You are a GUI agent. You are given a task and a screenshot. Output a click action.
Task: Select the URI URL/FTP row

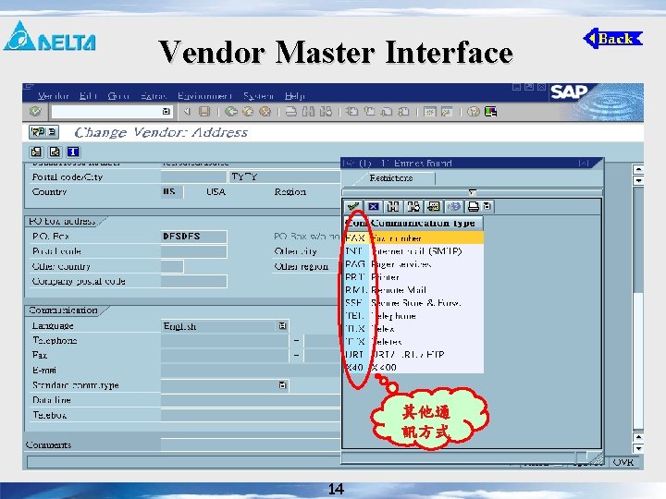click(x=413, y=354)
